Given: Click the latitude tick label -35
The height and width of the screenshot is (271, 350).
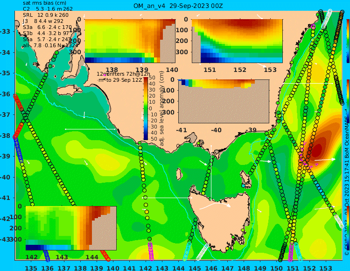Looking at the screenshot, I should 5,73.
